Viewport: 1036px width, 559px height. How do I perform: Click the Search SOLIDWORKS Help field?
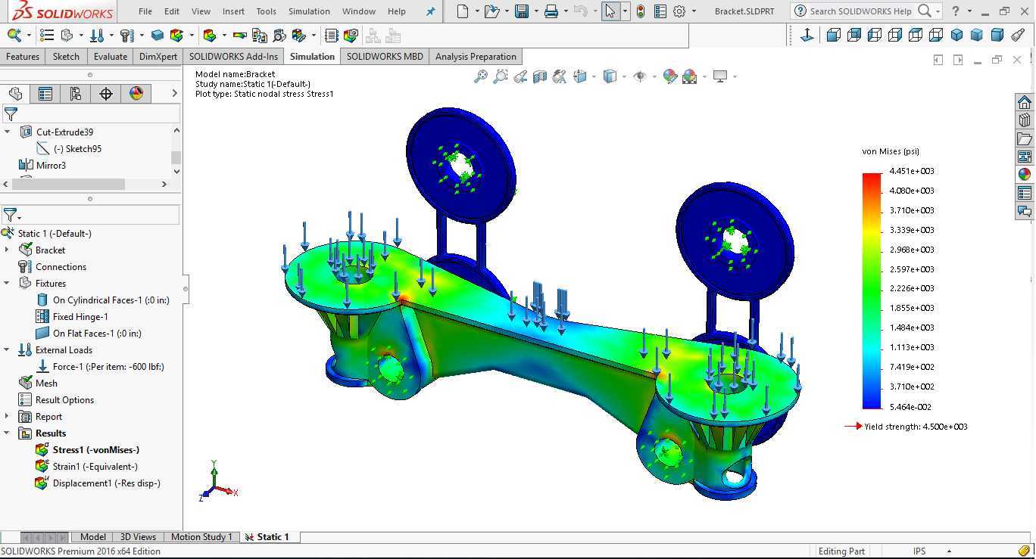[x=860, y=11]
